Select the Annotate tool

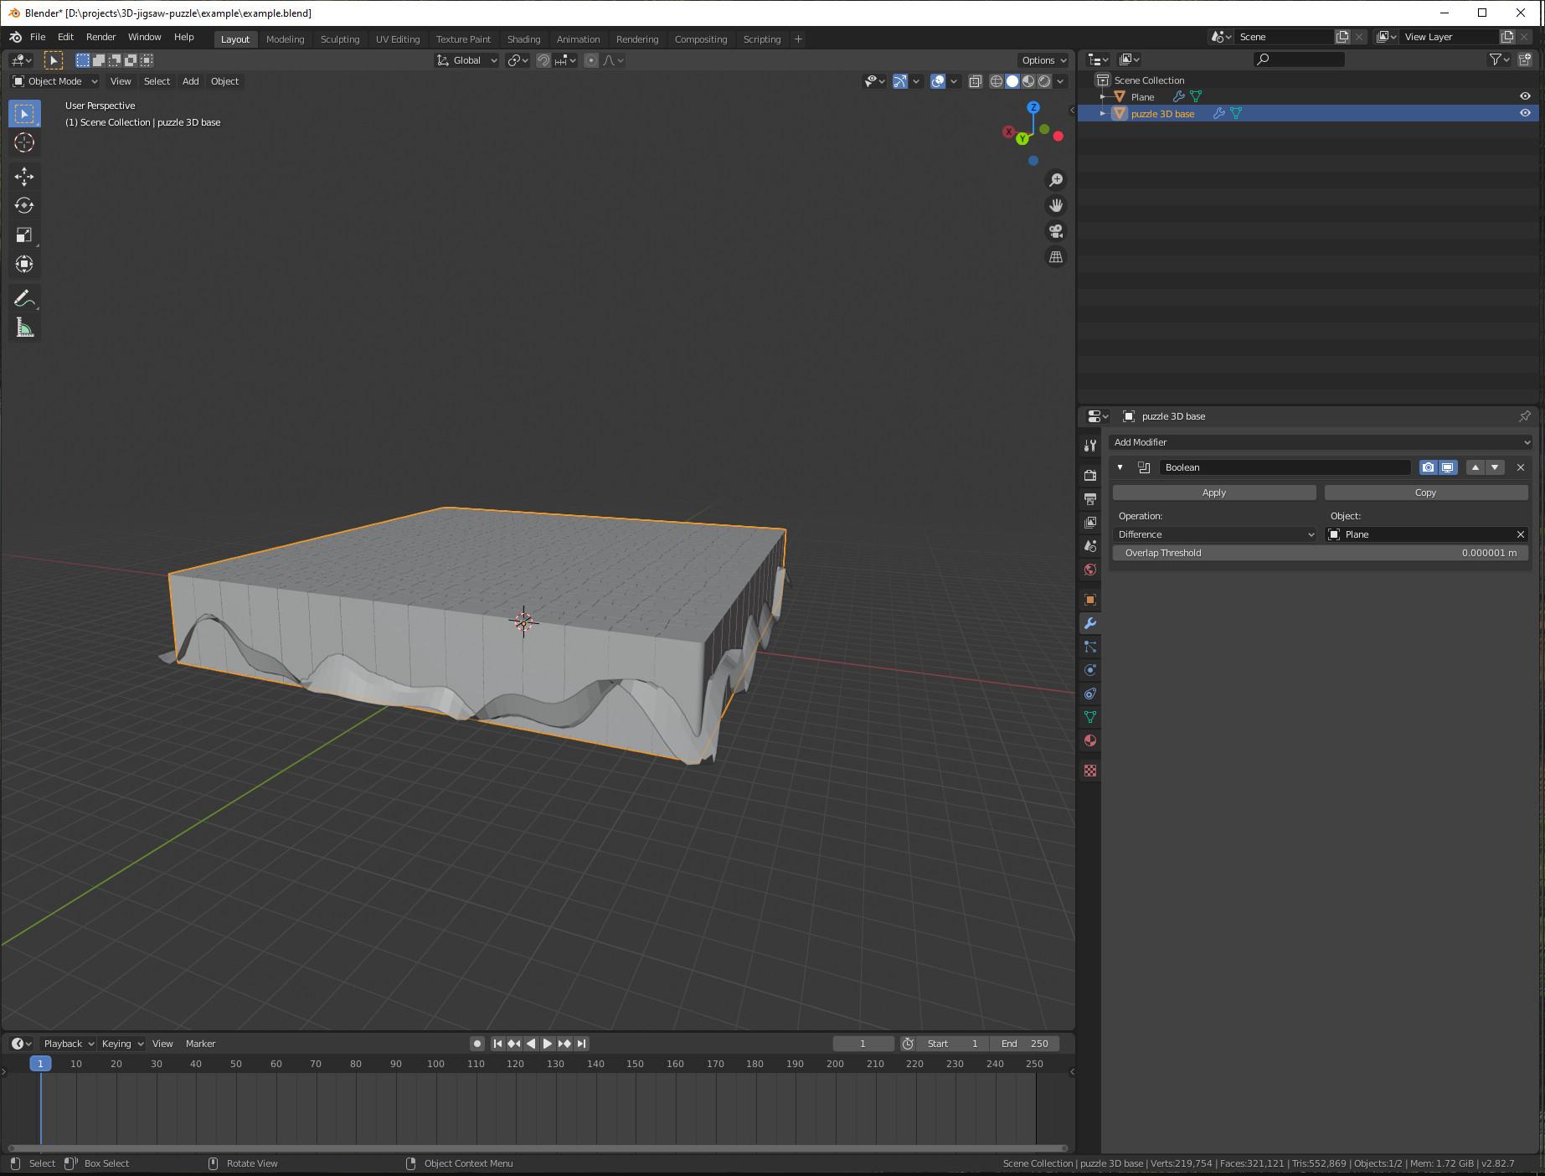coord(24,297)
